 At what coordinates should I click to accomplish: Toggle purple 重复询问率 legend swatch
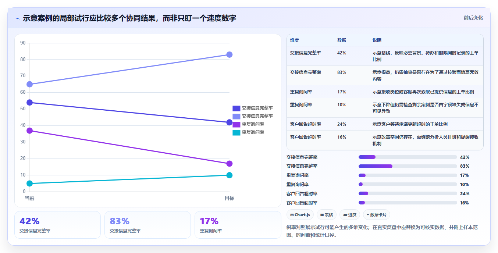[236, 124]
